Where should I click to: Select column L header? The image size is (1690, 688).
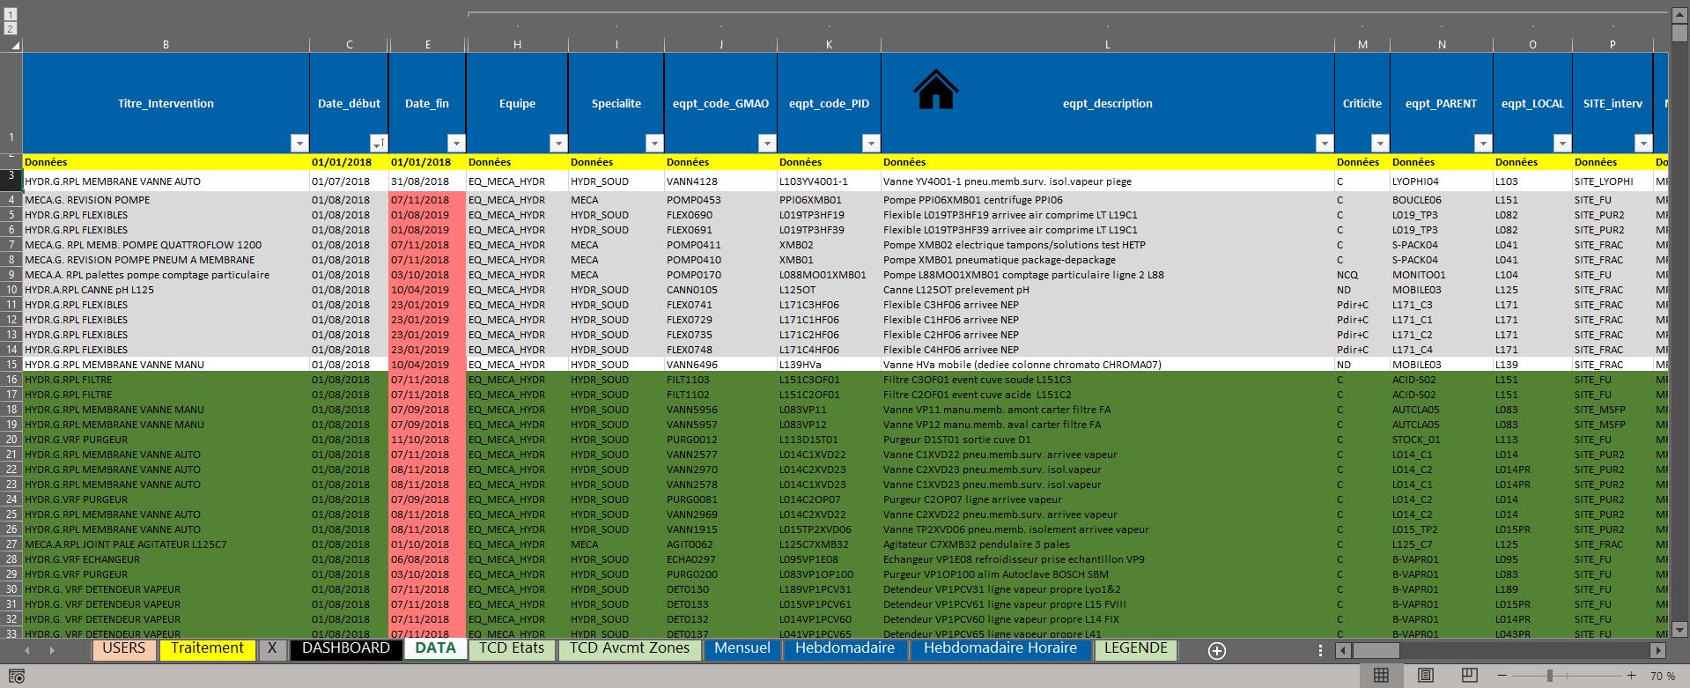pyautogui.click(x=1108, y=44)
